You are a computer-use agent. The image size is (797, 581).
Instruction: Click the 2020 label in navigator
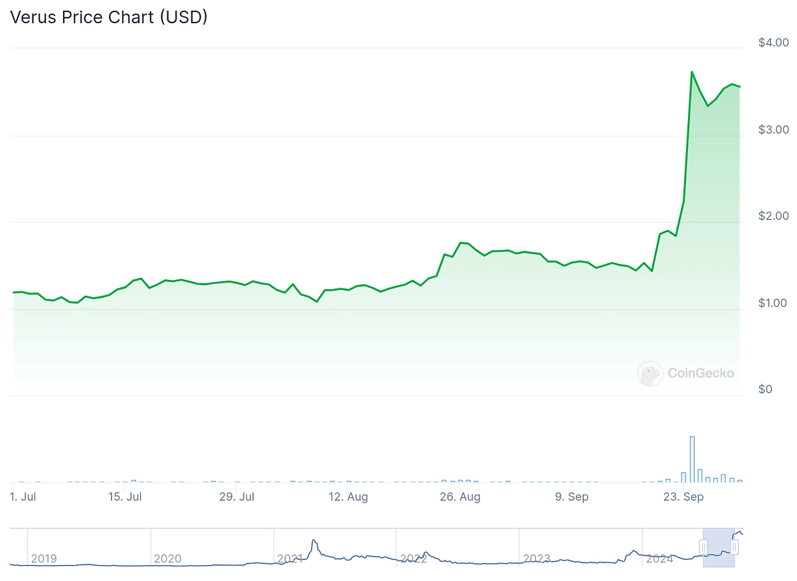point(167,559)
